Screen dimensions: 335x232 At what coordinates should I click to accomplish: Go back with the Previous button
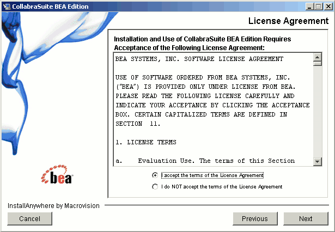(x=255, y=218)
